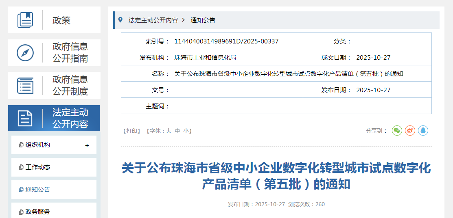
Task: Open the 政策 section label
Action: [61, 20]
